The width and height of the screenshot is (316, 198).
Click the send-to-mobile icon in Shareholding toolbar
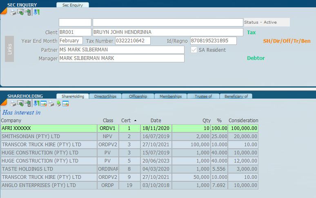[27, 103]
